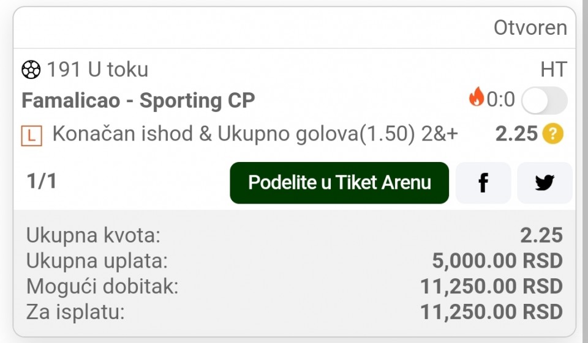Click the Za isplatu 11,250.00 RSD amount
Screen dimensions: 588x343
pos(491,312)
